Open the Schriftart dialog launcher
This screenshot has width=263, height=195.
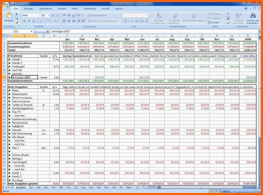point(59,27)
